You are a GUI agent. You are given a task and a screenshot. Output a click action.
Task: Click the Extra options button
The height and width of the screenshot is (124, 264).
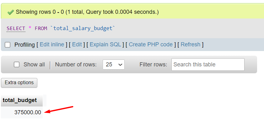point(19,83)
